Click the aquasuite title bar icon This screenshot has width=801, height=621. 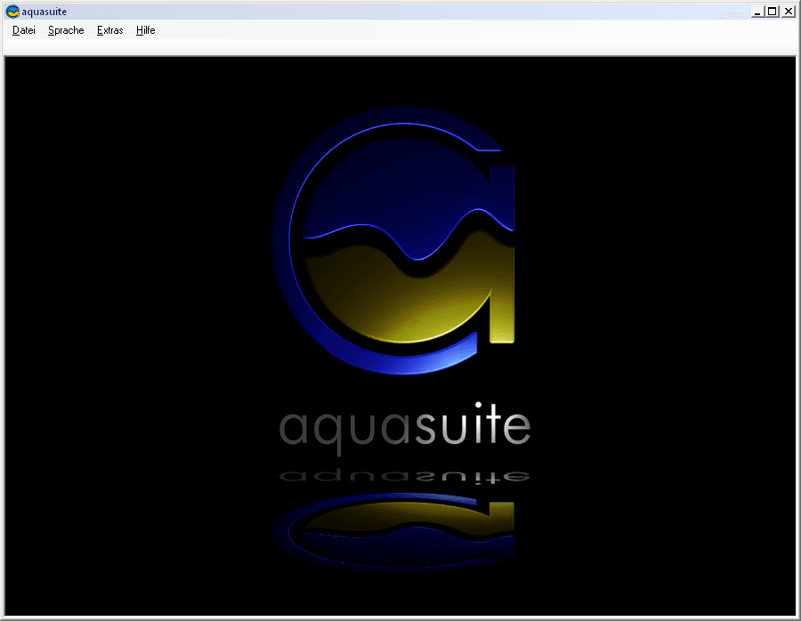pyautogui.click(x=12, y=12)
